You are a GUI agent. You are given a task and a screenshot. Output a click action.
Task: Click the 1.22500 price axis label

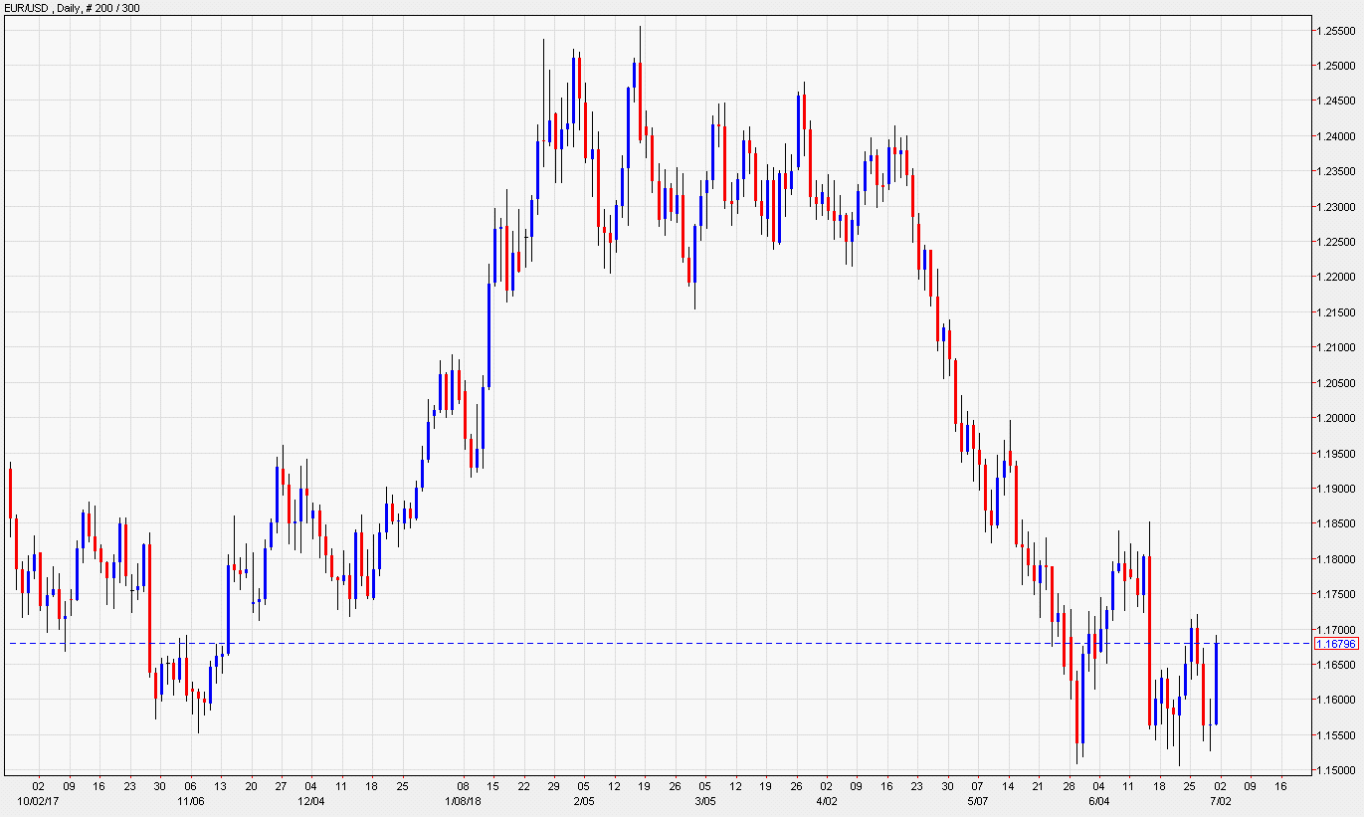pos(1338,242)
